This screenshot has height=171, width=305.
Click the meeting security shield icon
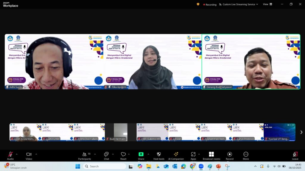coord(198,4)
